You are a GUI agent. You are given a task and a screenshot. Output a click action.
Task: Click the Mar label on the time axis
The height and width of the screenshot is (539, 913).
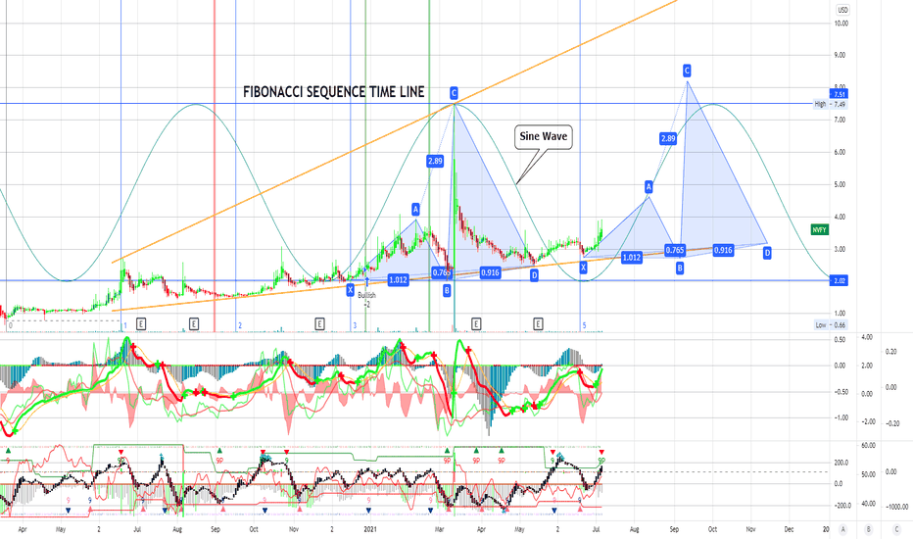pos(439,529)
